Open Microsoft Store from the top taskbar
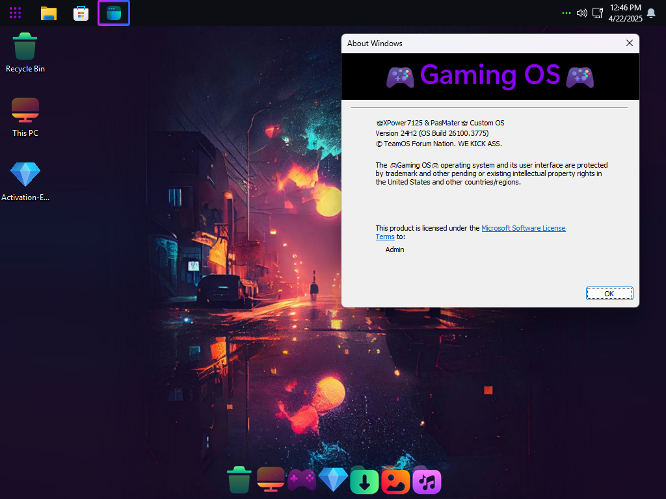Screen dimensions: 666x499 point(81,13)
